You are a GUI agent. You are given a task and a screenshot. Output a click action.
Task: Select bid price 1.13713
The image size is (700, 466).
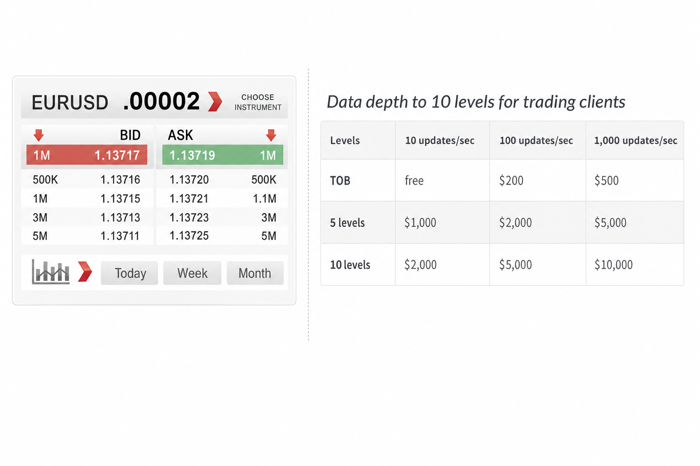click(120, 218)
